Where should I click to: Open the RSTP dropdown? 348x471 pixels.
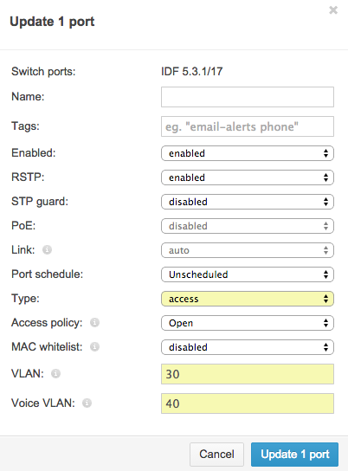tap(248, 177)
